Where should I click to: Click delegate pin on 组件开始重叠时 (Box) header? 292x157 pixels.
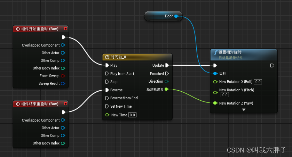click(x=65, y=28)
